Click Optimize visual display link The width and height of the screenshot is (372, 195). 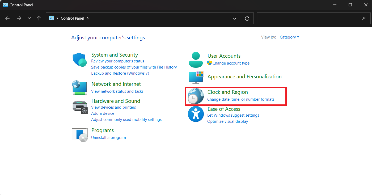click(227, 121)
